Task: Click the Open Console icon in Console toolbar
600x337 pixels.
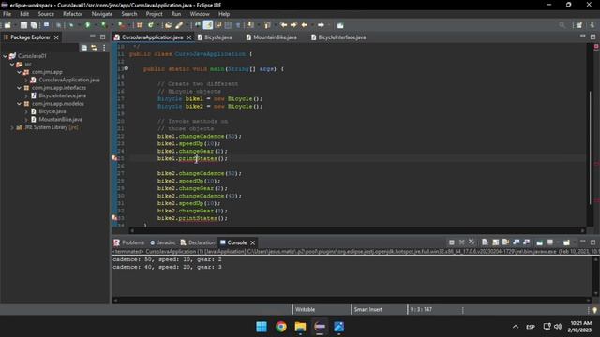Action: [566, 242]
